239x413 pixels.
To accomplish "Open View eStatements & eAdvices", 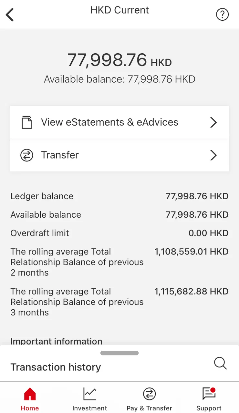I will (109, 122).
